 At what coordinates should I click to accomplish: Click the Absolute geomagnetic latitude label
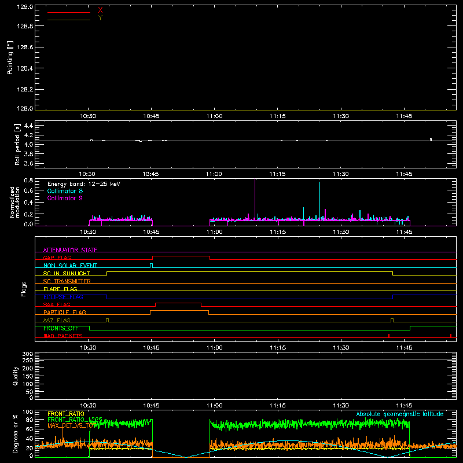click(400, 414)
